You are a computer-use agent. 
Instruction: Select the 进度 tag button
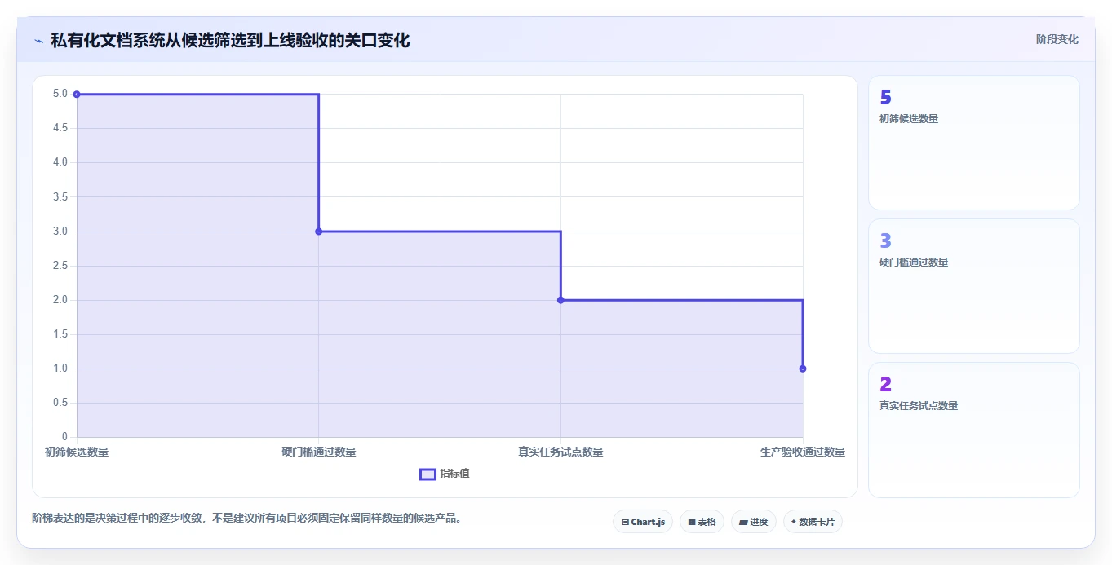coord(753,522)
